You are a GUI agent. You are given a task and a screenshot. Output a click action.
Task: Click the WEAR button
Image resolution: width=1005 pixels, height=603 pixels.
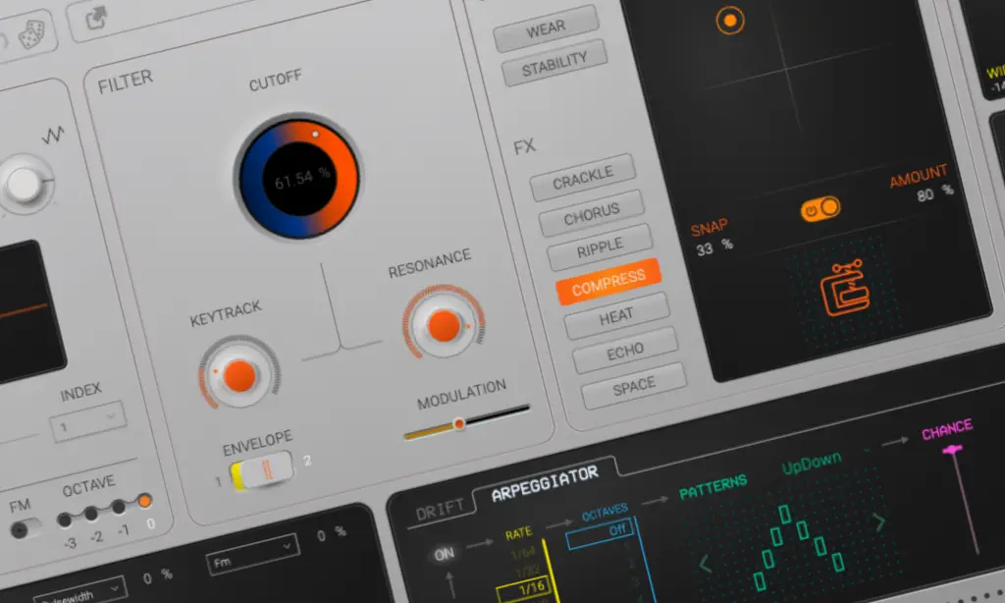tap(546, 28)
